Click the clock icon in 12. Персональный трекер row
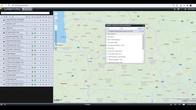The width and height of the screenshot is (196, 110). point(49,59)
